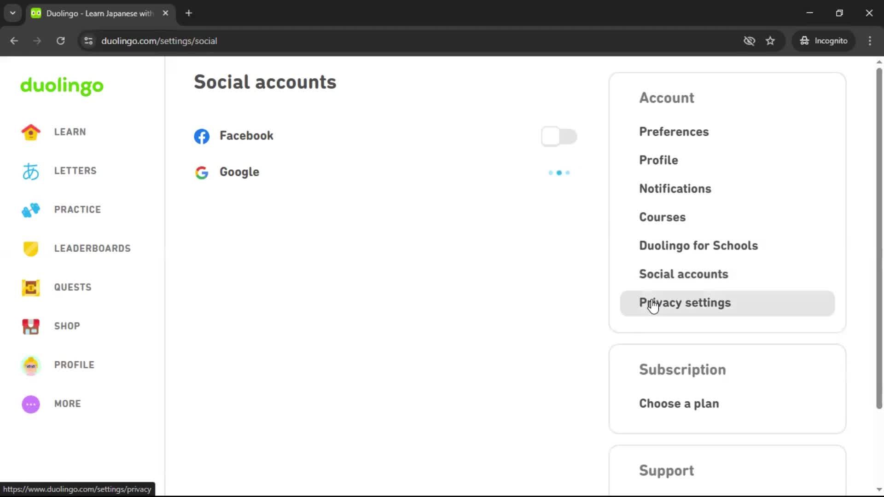
Task: Click the Facebook logo icon
Action: (202, 136)
